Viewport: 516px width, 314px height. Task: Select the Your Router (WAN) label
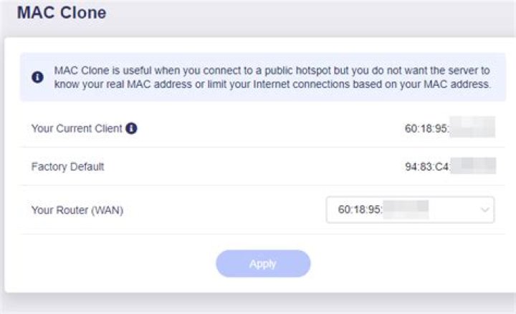[77, 210]
